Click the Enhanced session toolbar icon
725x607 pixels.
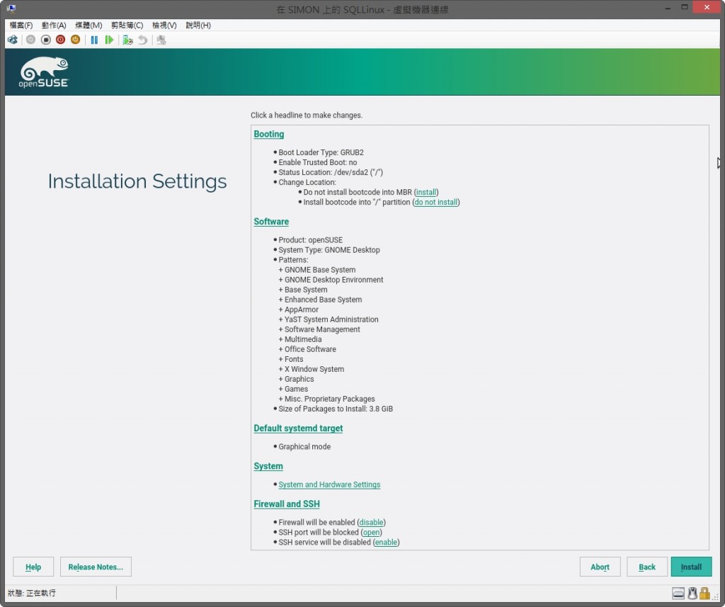tap(161, 40)
